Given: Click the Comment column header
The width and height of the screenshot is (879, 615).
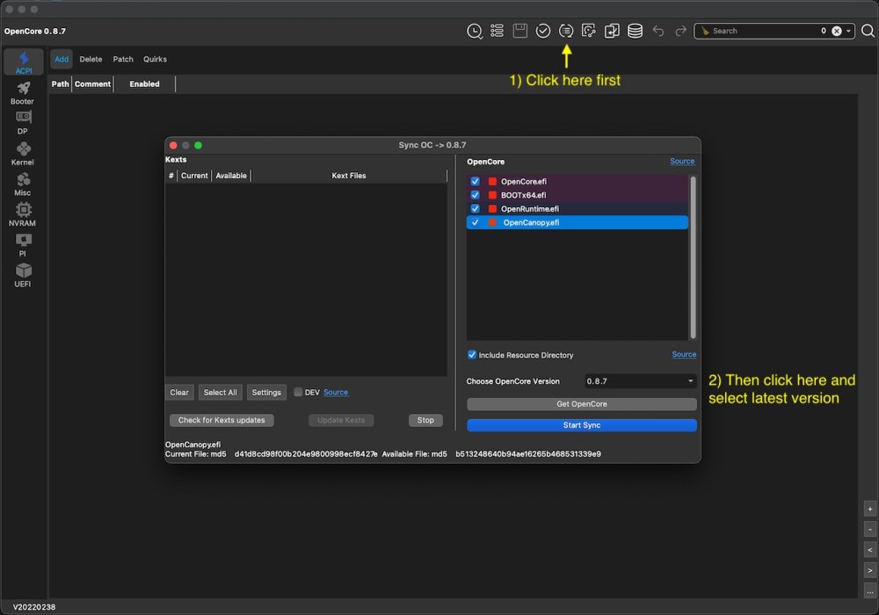Looking at the screenshot, I should tap(92, 84).
